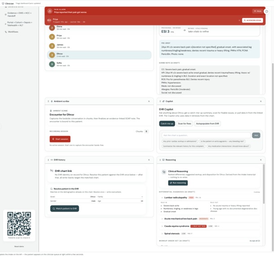Click the search icon by Resolve patient in EHR
This screenshot has width=274, height=257.
[x=52, y=189]
